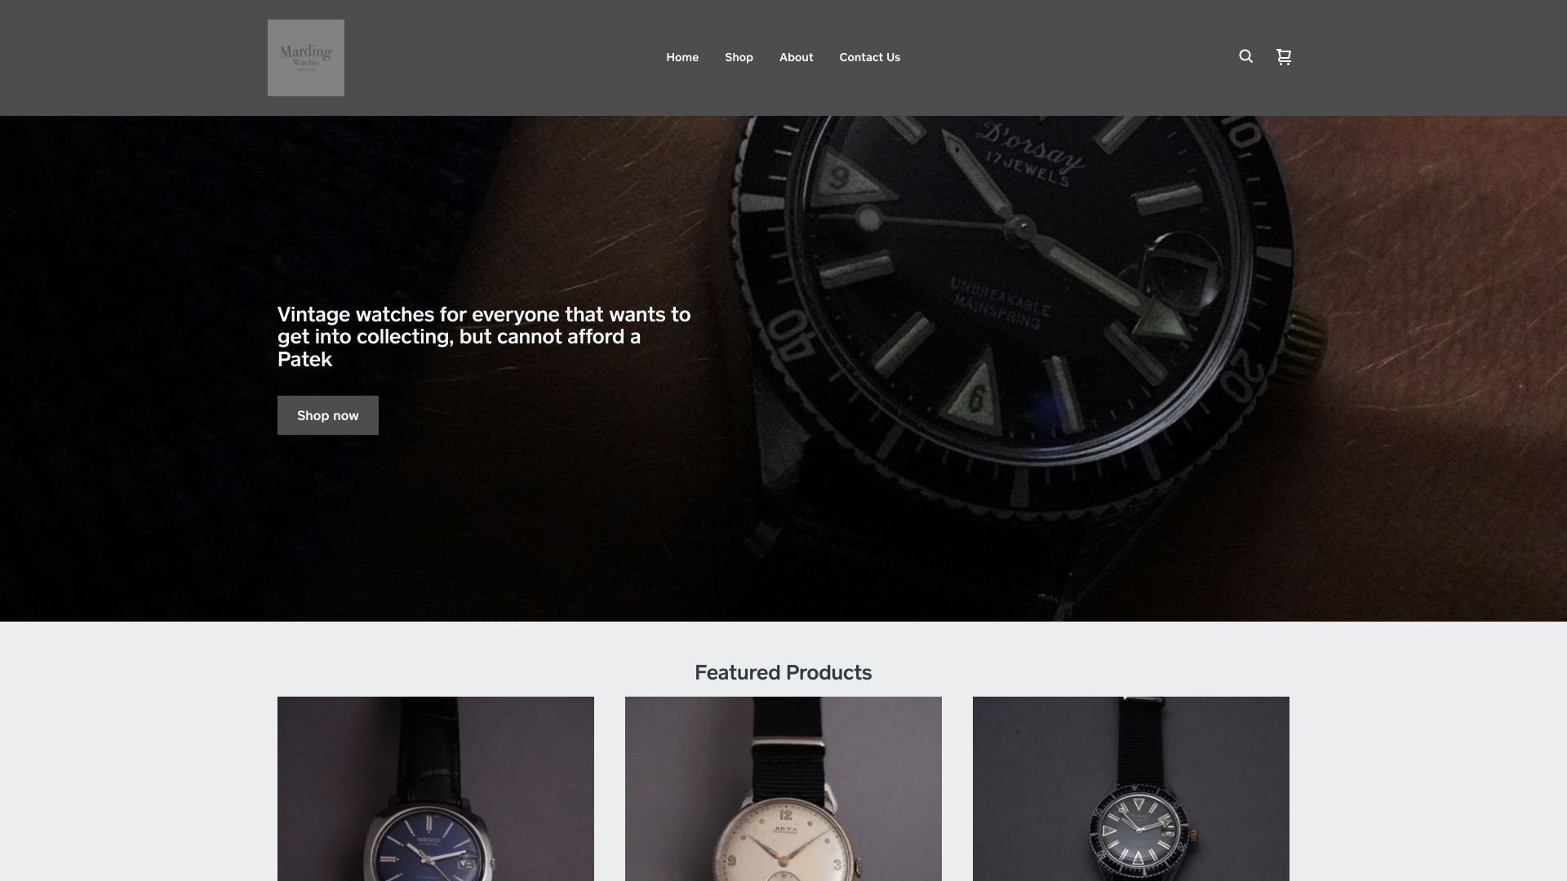Image resolution: width=1567 pixels, height=881 pixels.
Task: Go to the Home menu item
Action: click(682, 57)
